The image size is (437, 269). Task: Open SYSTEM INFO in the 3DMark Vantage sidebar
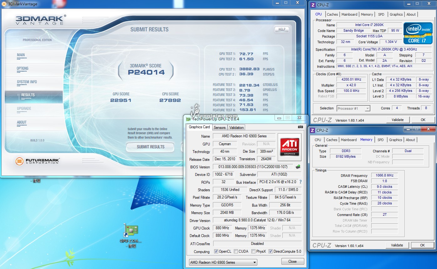pos(34,83)
